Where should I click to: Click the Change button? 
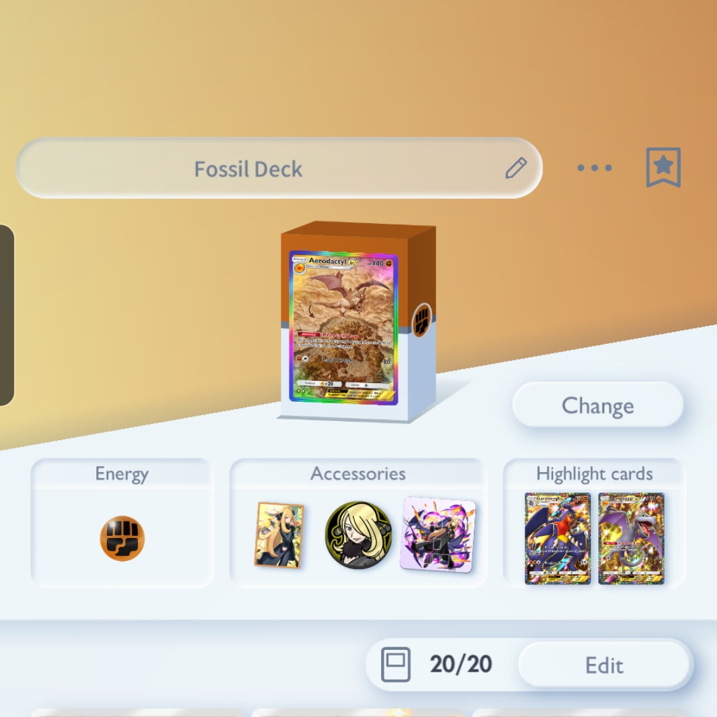pyautogui.click(x=597, y=405)
